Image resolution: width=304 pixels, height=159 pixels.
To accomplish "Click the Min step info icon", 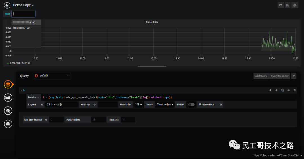I will (95, 105).
